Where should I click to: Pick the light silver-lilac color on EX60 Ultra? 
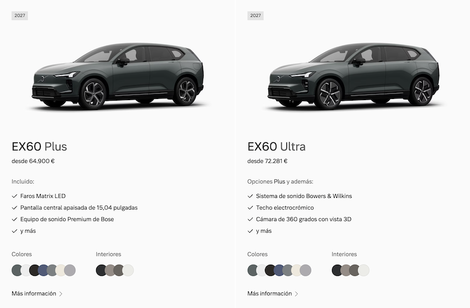coord(306,270)
